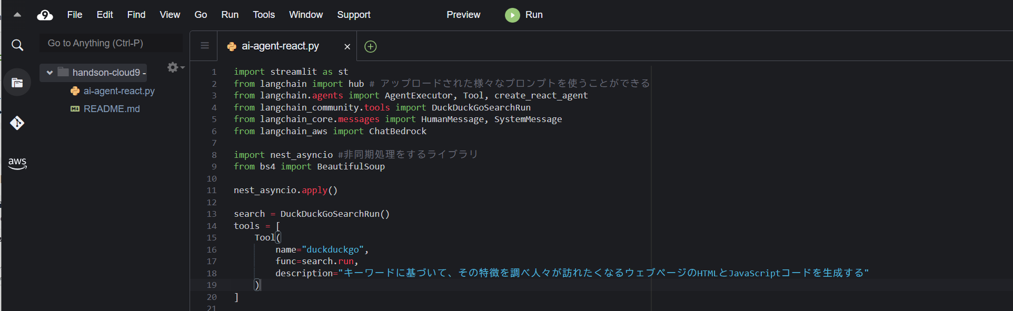Open the Environment file tree panel
This screenshot has height=311, width=1013.
[17, 83]
